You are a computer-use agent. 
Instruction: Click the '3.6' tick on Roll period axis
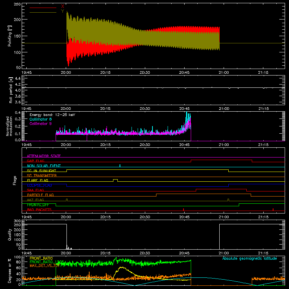click(18, 102)
